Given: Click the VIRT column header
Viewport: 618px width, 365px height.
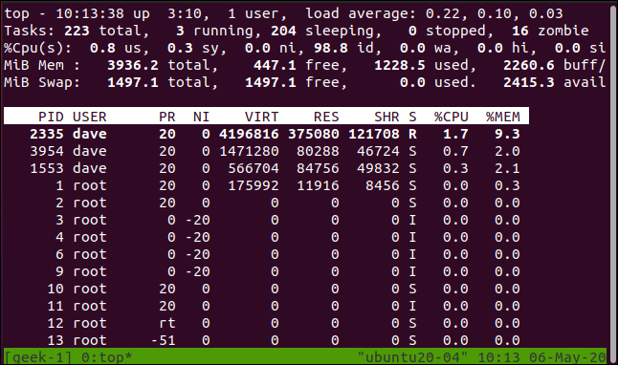Looking at the screenshot, I should 262,117.
